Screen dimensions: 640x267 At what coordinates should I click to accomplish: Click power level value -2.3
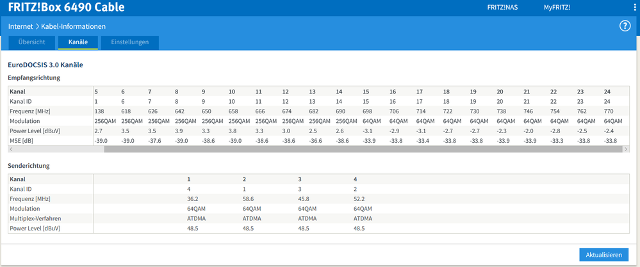[502, 131]
